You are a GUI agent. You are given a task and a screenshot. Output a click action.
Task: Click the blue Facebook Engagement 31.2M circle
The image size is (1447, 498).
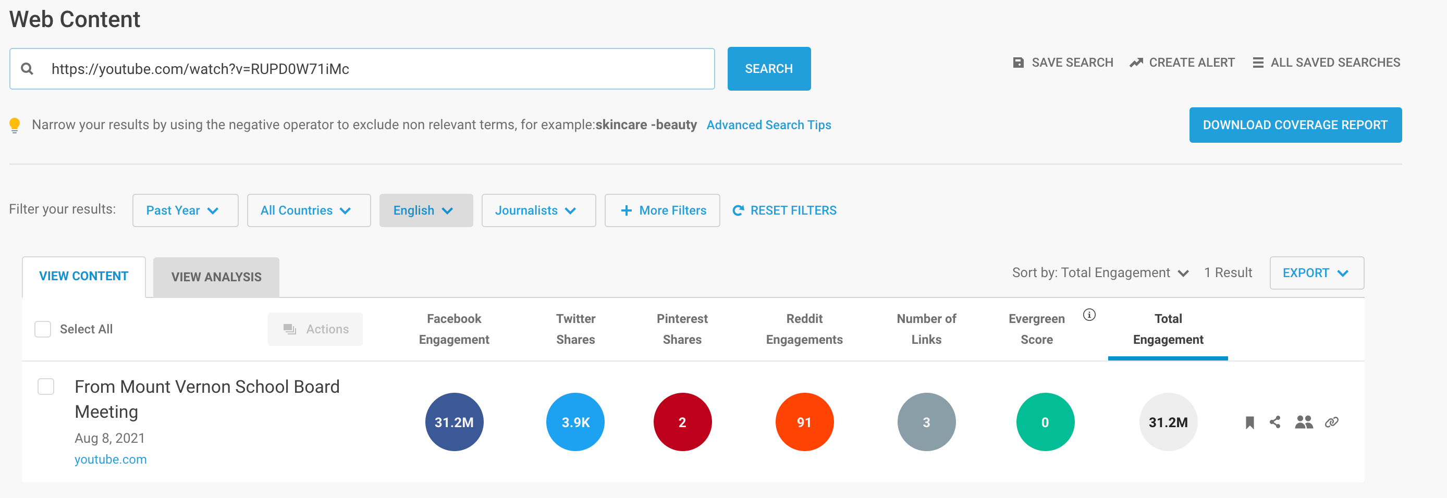click(x=454, y=421)
